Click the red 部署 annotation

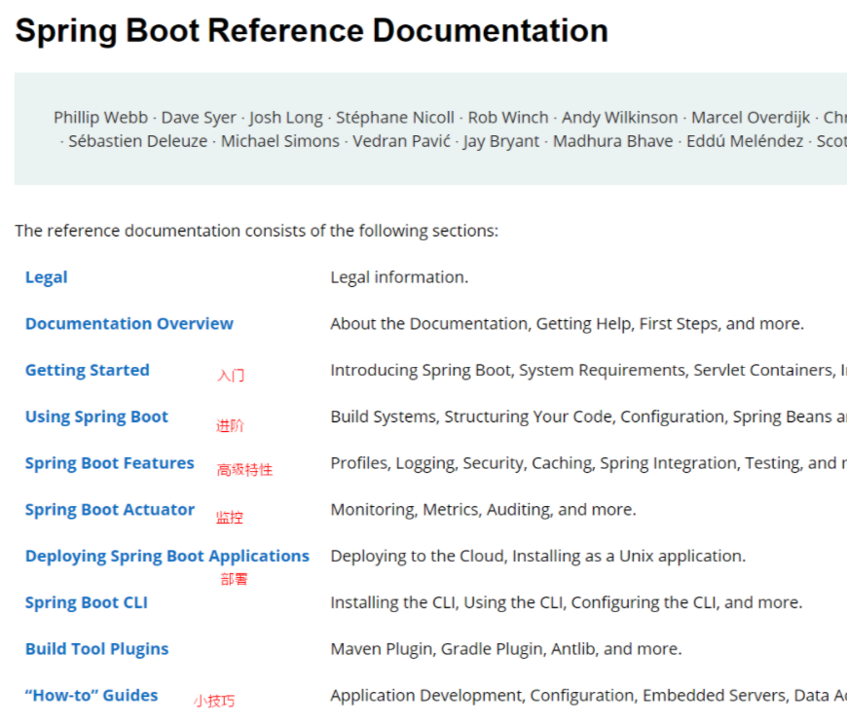point(234,579)
